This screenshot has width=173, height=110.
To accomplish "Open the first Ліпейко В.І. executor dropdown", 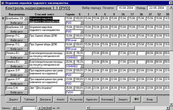I will click(26, 53).
